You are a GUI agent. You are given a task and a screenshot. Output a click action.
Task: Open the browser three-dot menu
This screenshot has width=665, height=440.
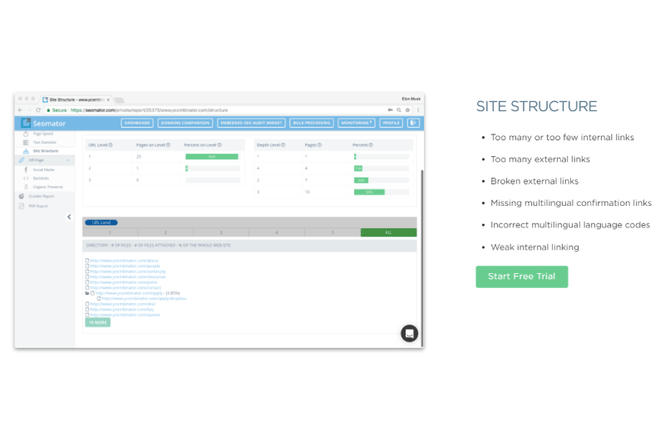tap(418, 110)
